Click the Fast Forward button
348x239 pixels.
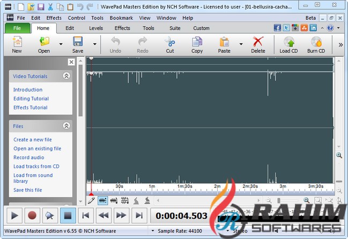tap(121, 215)
